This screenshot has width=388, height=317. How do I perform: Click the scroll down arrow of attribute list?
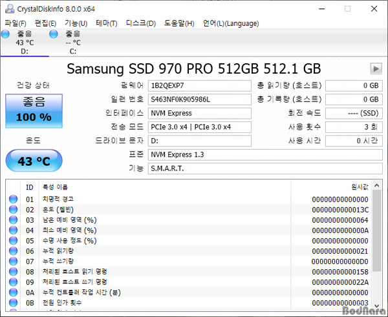click(376, 306)
